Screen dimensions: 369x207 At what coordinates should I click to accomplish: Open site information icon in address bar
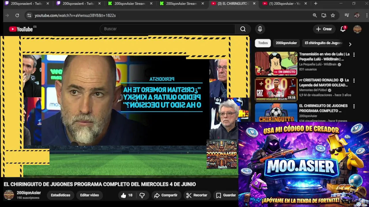[x=29, y=15]
